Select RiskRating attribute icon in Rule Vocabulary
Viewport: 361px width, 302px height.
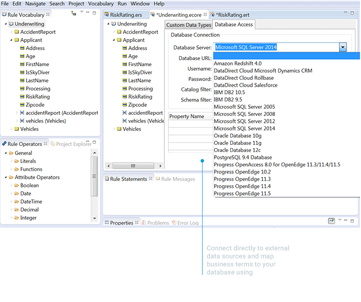(22, 96)
